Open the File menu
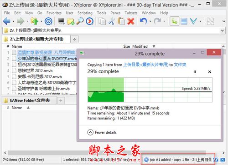 7,13
